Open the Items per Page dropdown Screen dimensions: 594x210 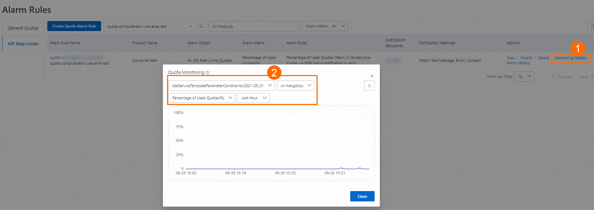524,77
